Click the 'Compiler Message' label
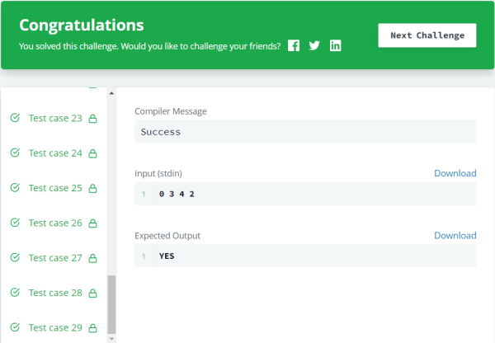The width and height of the screenshot is (495, 343). click(x=171, y=111)
